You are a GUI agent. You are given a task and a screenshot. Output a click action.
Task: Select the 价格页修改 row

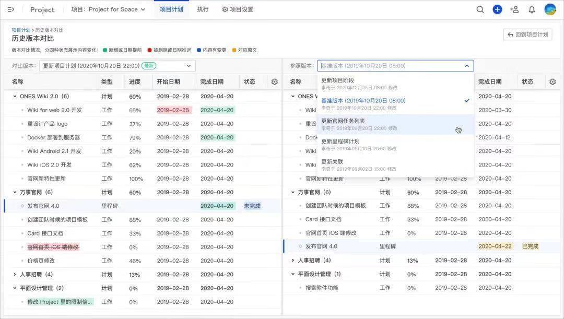tap(143, 261)
